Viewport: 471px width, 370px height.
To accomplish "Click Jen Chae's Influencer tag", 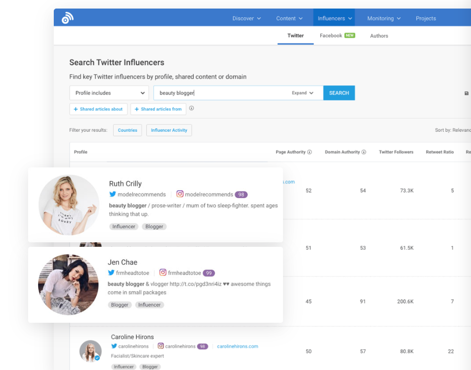I will click(x=149, y=305).
